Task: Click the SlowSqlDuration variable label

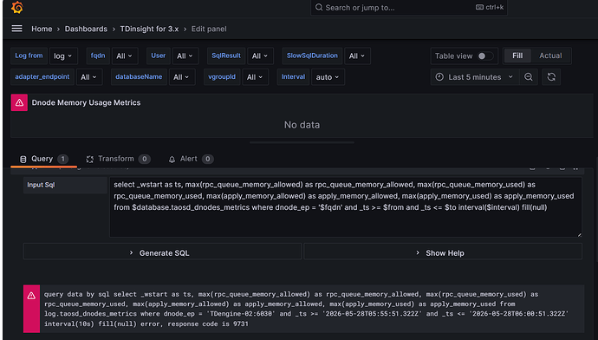Action: point(312,56)
